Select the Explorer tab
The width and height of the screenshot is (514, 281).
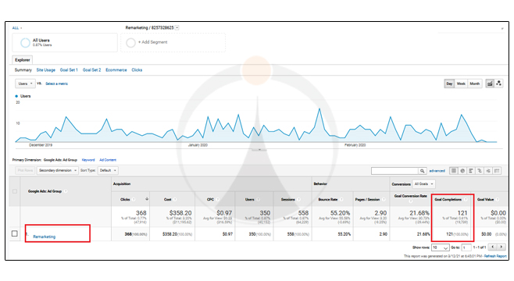[x=23, y=60]
